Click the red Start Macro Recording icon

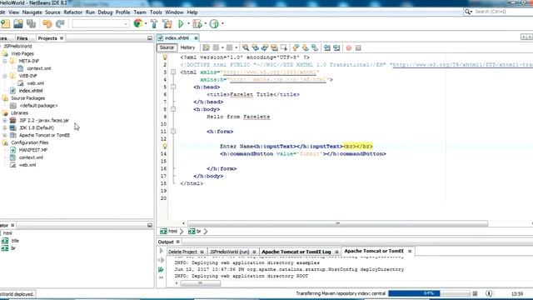coord(348,48)
